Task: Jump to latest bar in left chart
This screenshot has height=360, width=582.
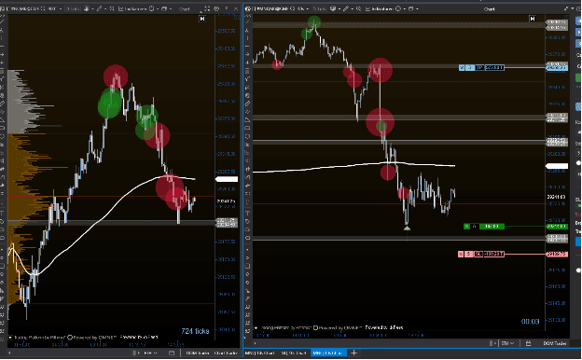Action: pyautogui.click(x=202, y=19)
